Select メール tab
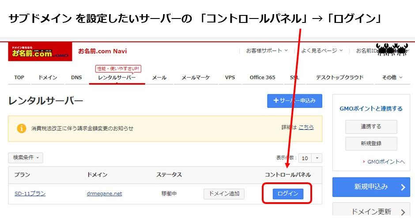Viewport: 415px width, 222px height. pos(159,78)
